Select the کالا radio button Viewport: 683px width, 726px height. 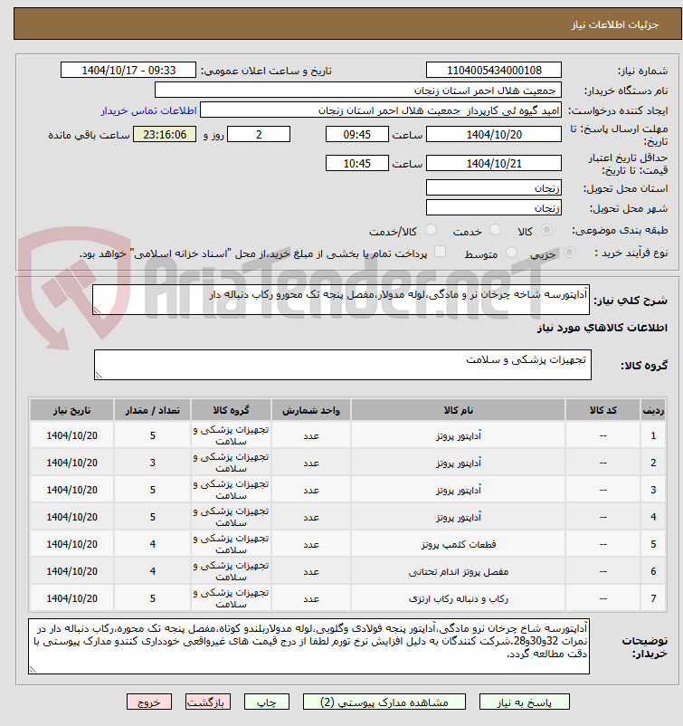coord(546,230)
